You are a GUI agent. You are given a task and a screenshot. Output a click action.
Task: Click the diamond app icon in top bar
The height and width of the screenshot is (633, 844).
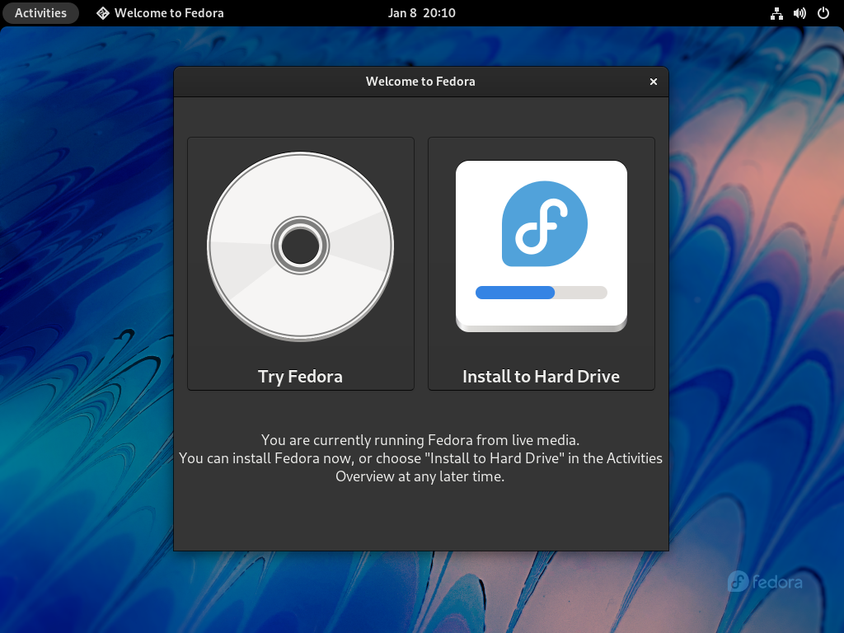[103, 13]
